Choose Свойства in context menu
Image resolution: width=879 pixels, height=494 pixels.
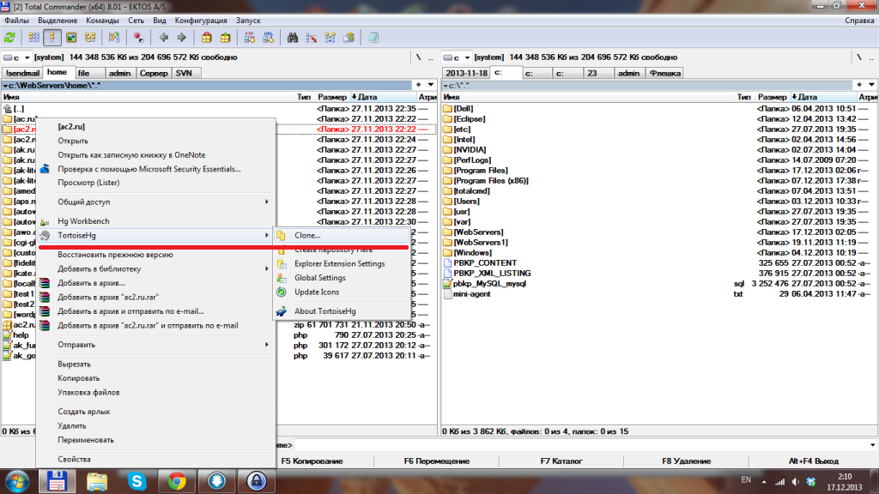tap(157, 459)
